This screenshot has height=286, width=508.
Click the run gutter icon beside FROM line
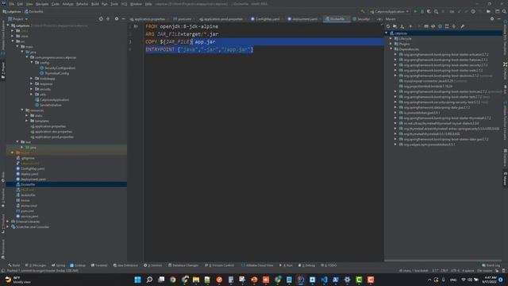136,26
